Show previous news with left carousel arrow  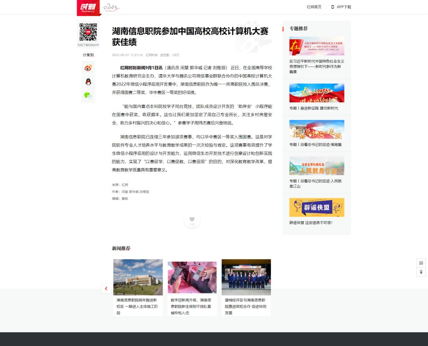106,288
